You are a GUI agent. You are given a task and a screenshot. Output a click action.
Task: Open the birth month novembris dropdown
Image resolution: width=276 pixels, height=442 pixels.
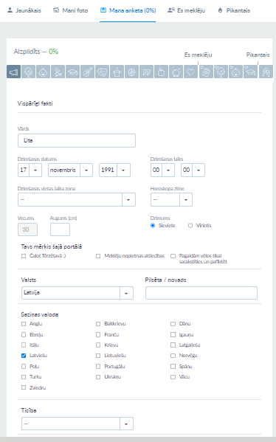coord(71,170)
